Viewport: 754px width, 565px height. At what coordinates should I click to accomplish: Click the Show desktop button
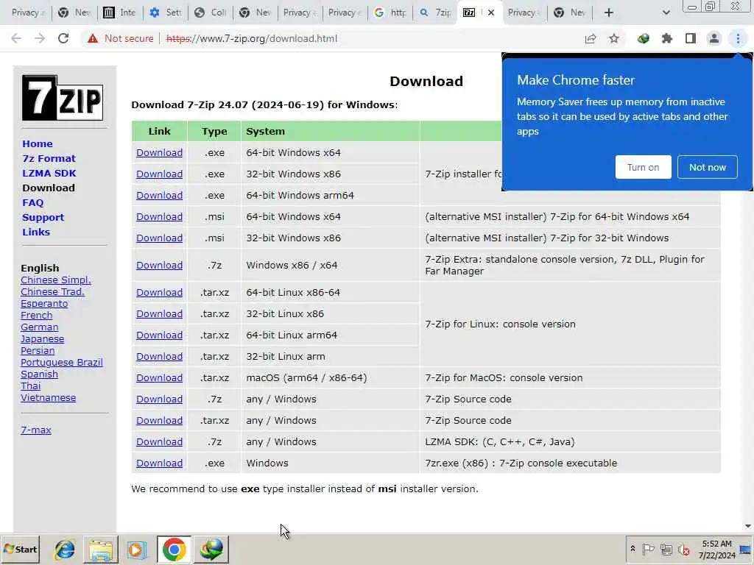746,549
